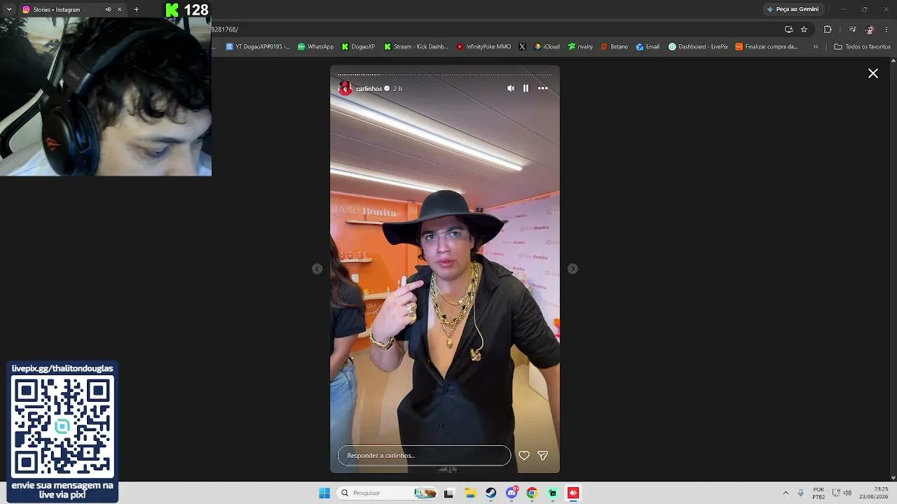Open the Email bookmark
897x504 pixels.
(x=648, y=47)
